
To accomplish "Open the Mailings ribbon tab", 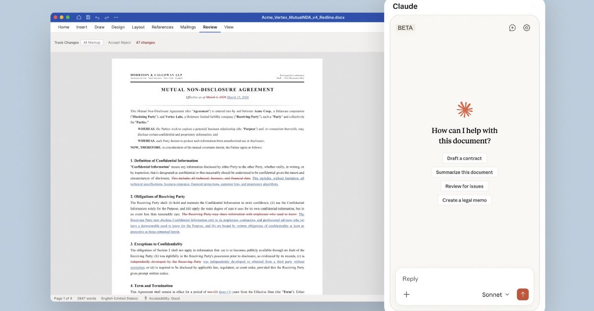I will (x=188, y=27).
